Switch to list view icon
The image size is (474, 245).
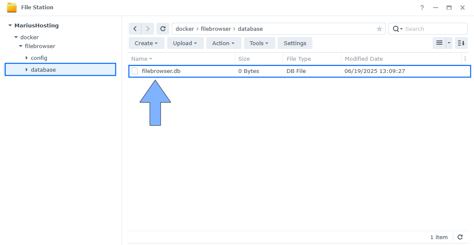439,43
